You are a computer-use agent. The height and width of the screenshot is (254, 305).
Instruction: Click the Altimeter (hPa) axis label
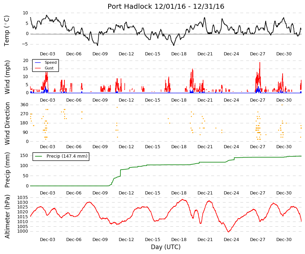point(7,217)
